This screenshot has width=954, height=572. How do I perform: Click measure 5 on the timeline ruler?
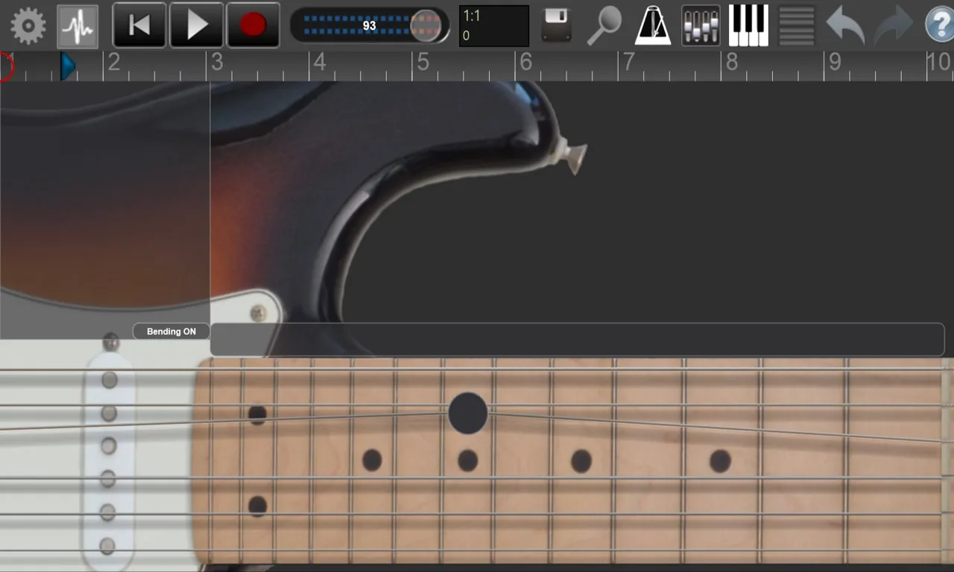tap(423, 63)
